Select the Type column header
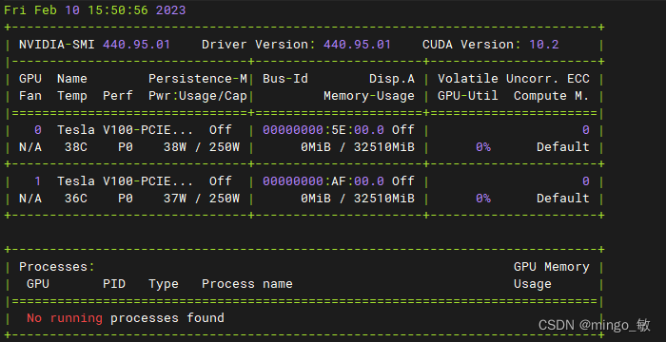 point(163,284)
